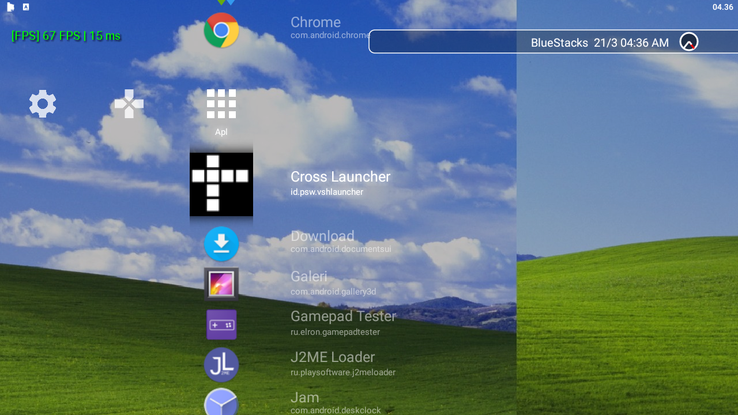738x415 pixels.
Task: Click the BlueStacks status circle icon
Action: coord(689,42)
